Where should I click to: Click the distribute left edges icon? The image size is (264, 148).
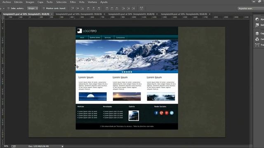pos(123,8)
